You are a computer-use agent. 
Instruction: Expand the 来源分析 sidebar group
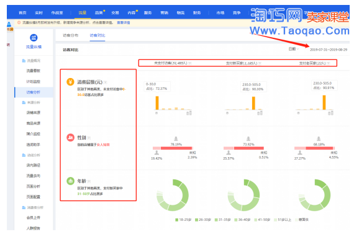(31, 103)
